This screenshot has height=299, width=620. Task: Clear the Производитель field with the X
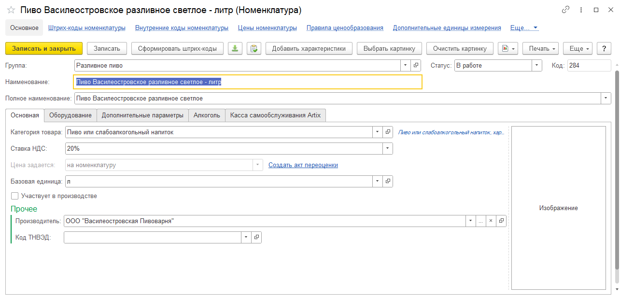pos(491,221)
